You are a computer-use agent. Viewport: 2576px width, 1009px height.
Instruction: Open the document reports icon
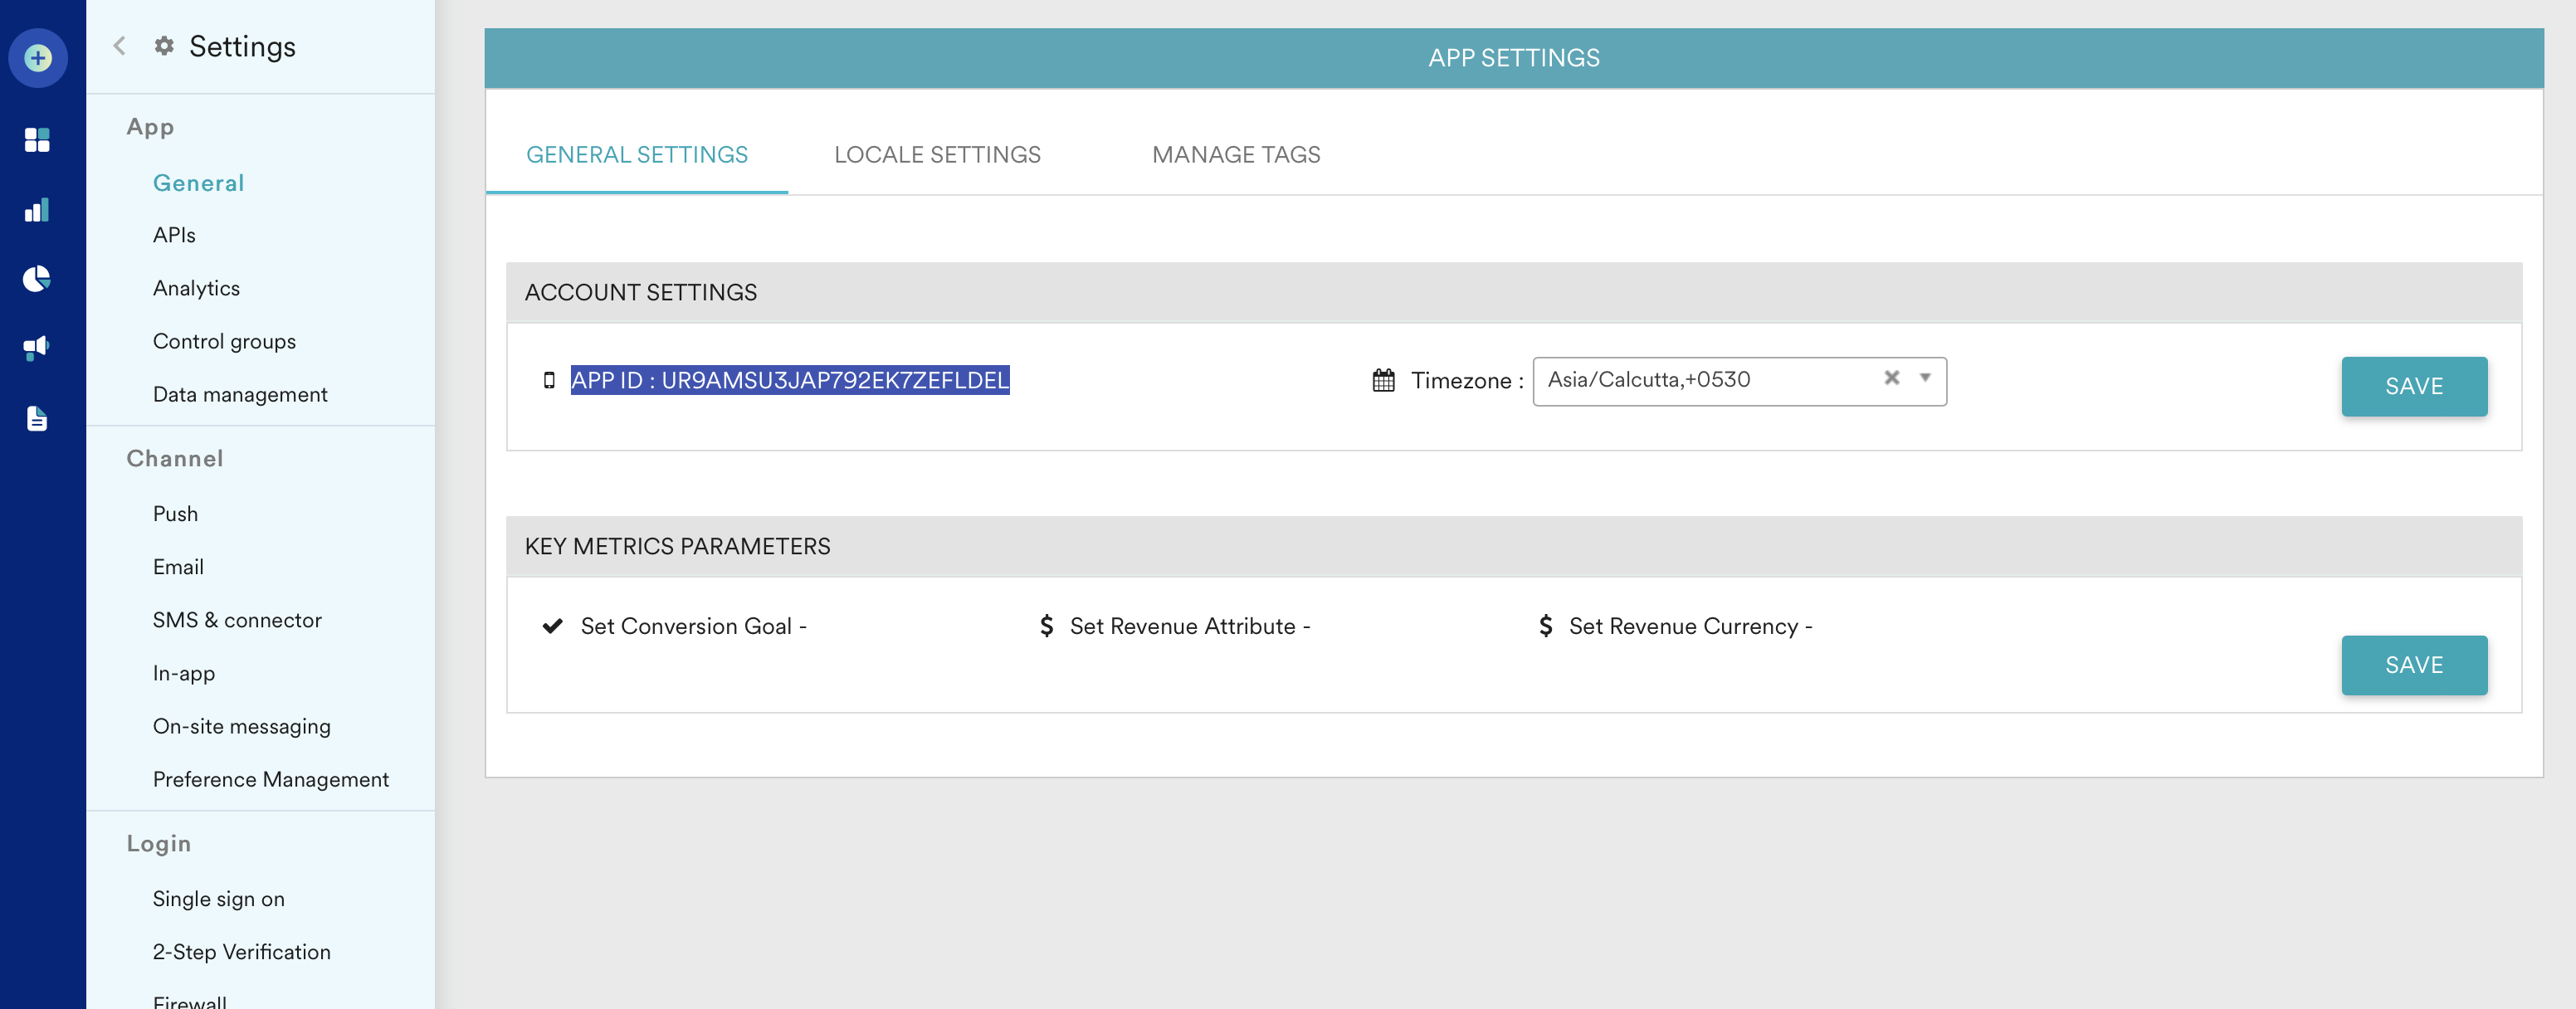click(x=37, y=418)
